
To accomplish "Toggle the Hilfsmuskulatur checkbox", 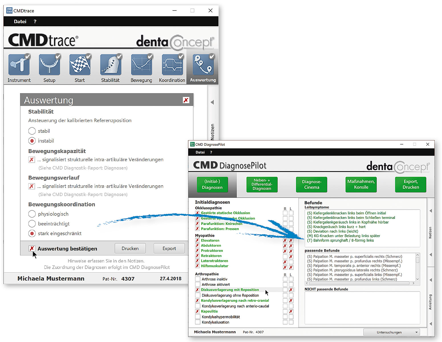I will click(x=197, y=266).
